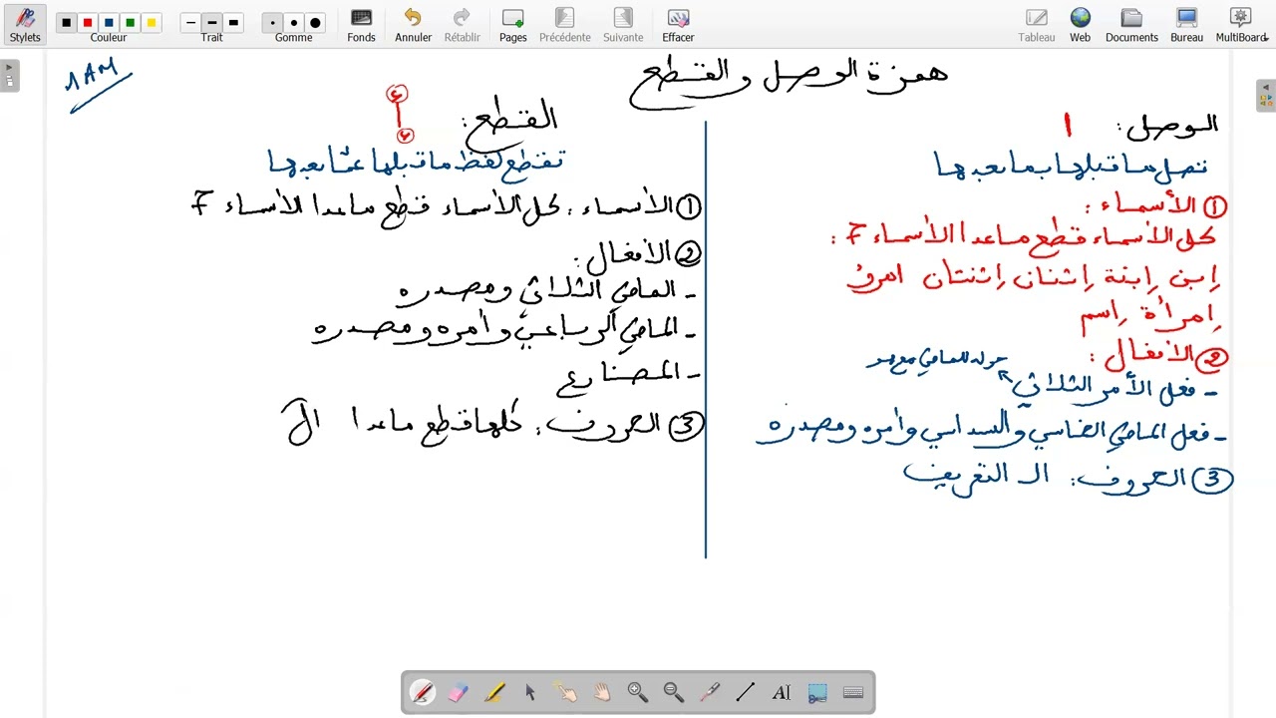Choose the yellow pen color
This screenshot has width=1276, height=718.
(x=151, y=22)
